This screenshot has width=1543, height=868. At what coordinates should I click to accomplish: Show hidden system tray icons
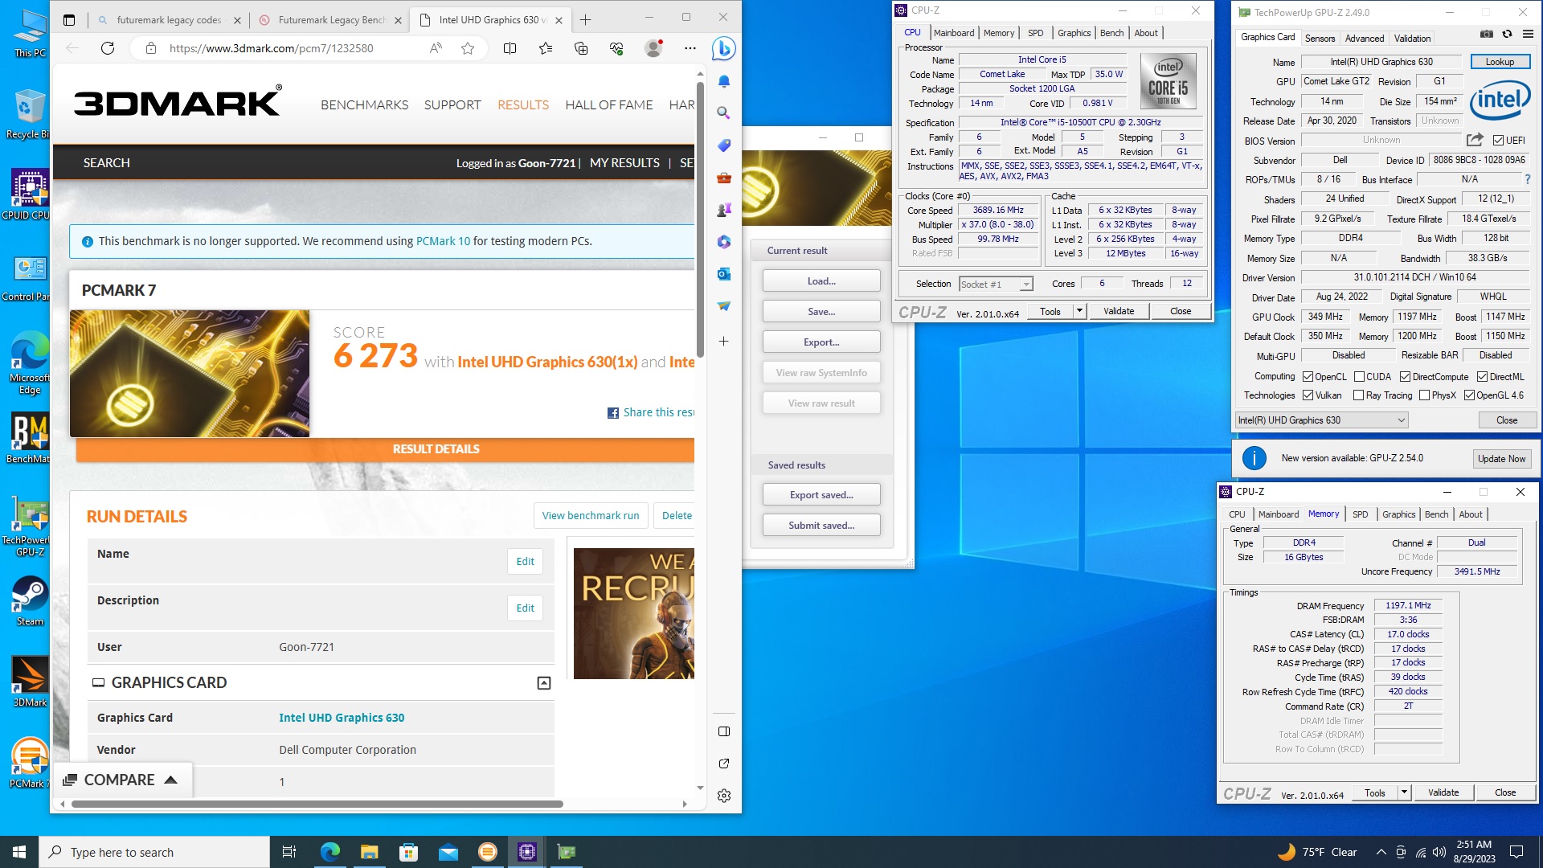tap(1381, 852)
